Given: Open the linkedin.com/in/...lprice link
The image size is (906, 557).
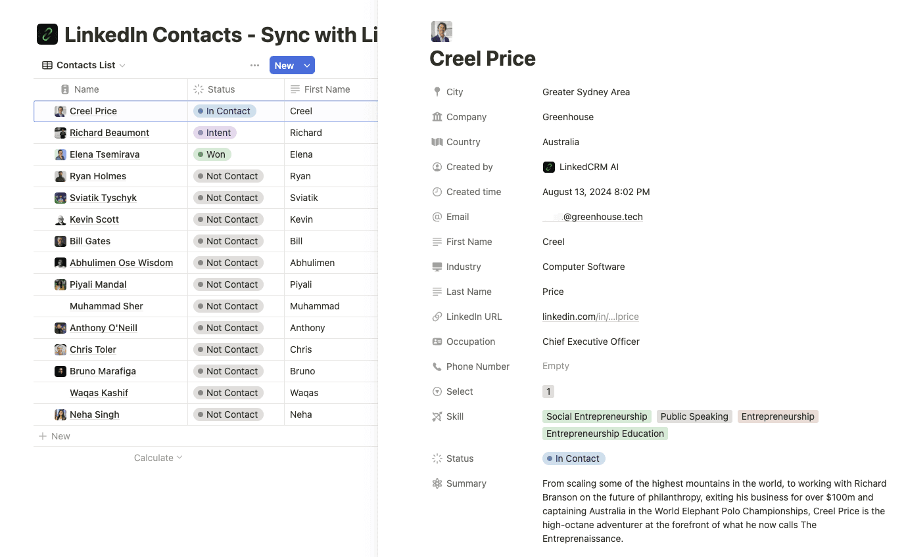Looking at the screenshot, I should (x=590, y=317).
